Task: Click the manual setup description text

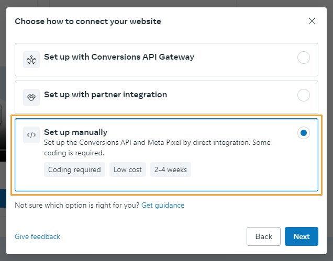Action: (157, 147)
